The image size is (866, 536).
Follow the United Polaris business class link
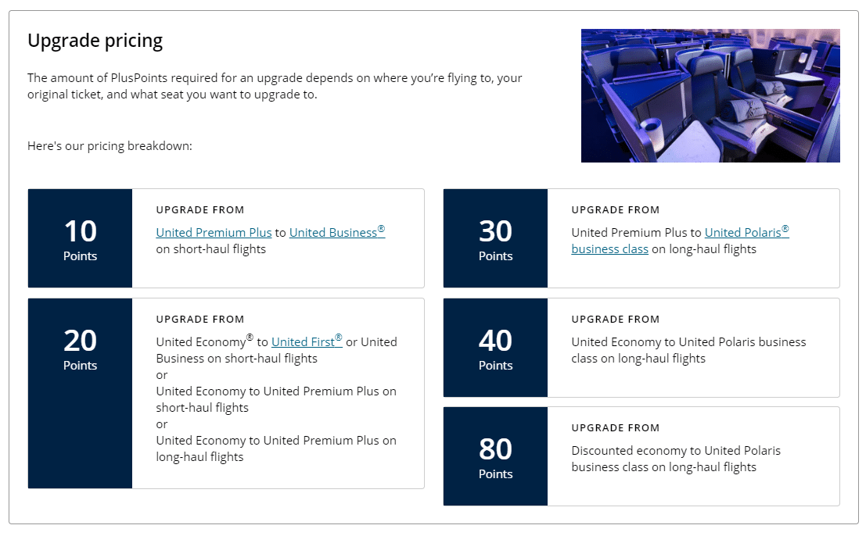click(x=746, y=233)
